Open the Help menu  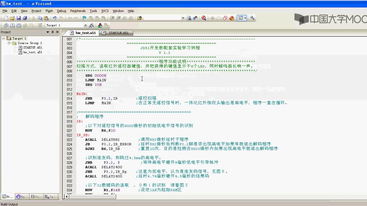coord(131,11)
